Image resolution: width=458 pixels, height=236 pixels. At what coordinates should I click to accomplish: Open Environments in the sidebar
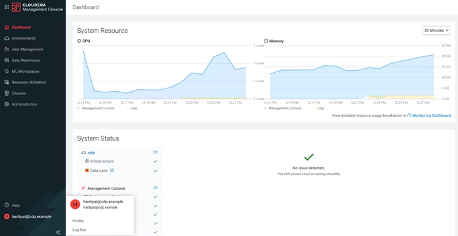24,38
